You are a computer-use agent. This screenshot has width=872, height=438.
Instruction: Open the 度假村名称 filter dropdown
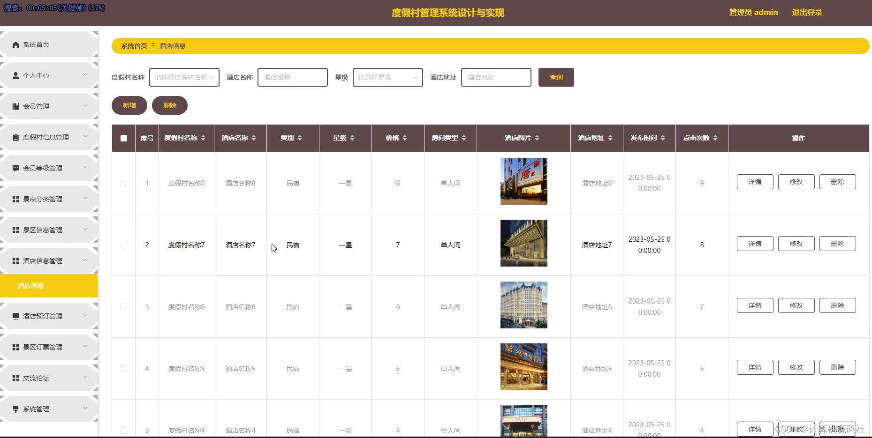[184, 77]
